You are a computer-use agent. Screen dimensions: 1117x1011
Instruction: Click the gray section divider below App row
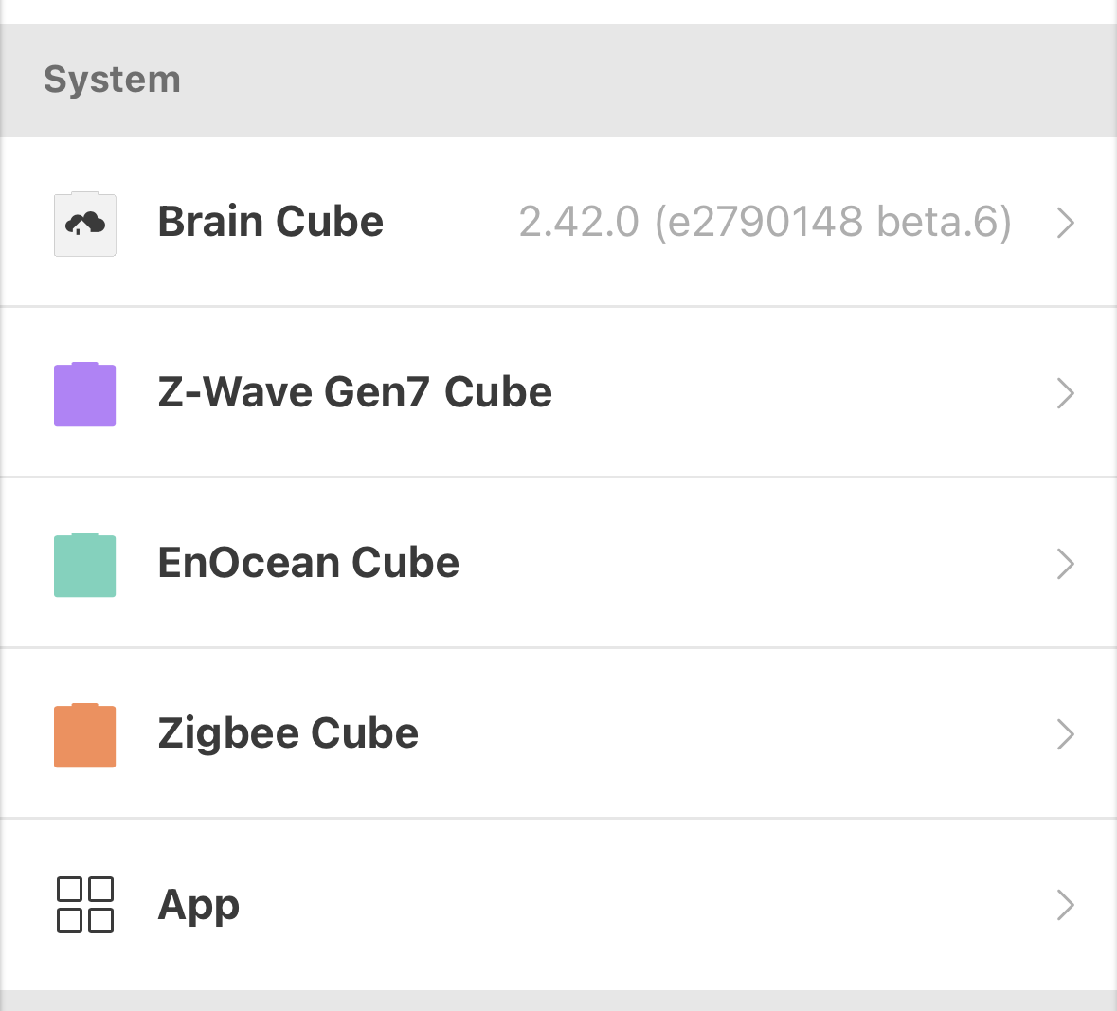click(x=559, y=1001)
